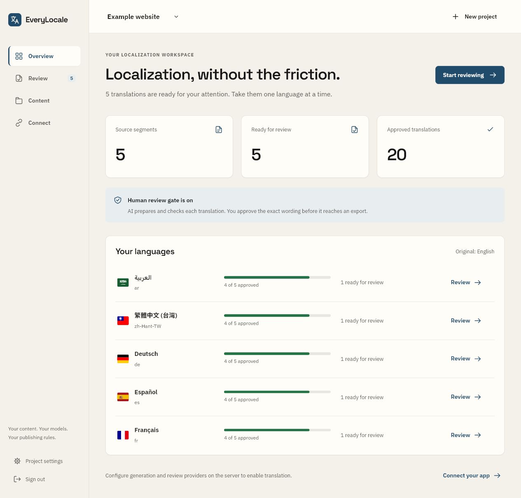
Task: Click the arrow icon in the Arabic Review link
Action: click(x=478, y=283)
